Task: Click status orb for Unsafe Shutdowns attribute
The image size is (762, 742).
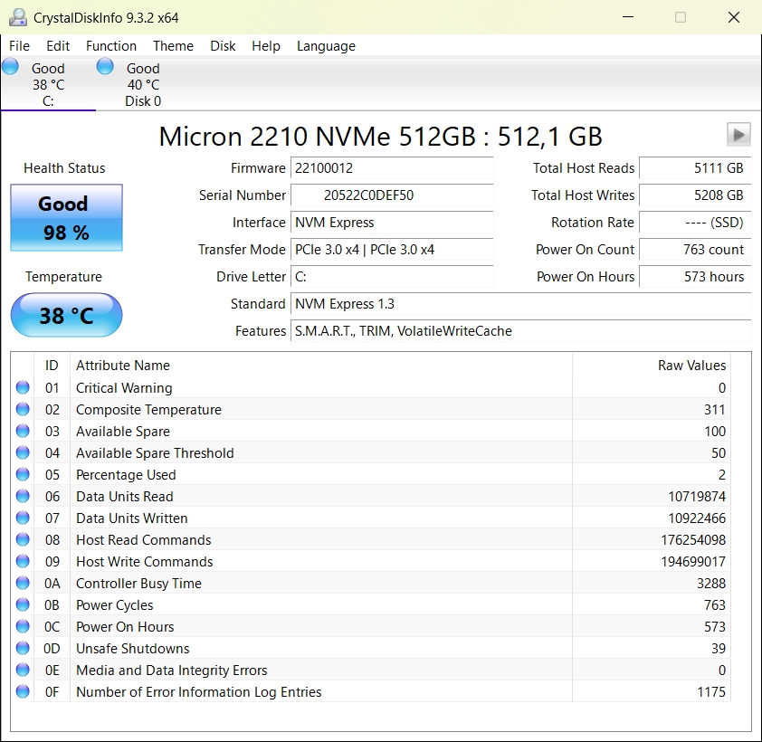Action: [23, 649]
